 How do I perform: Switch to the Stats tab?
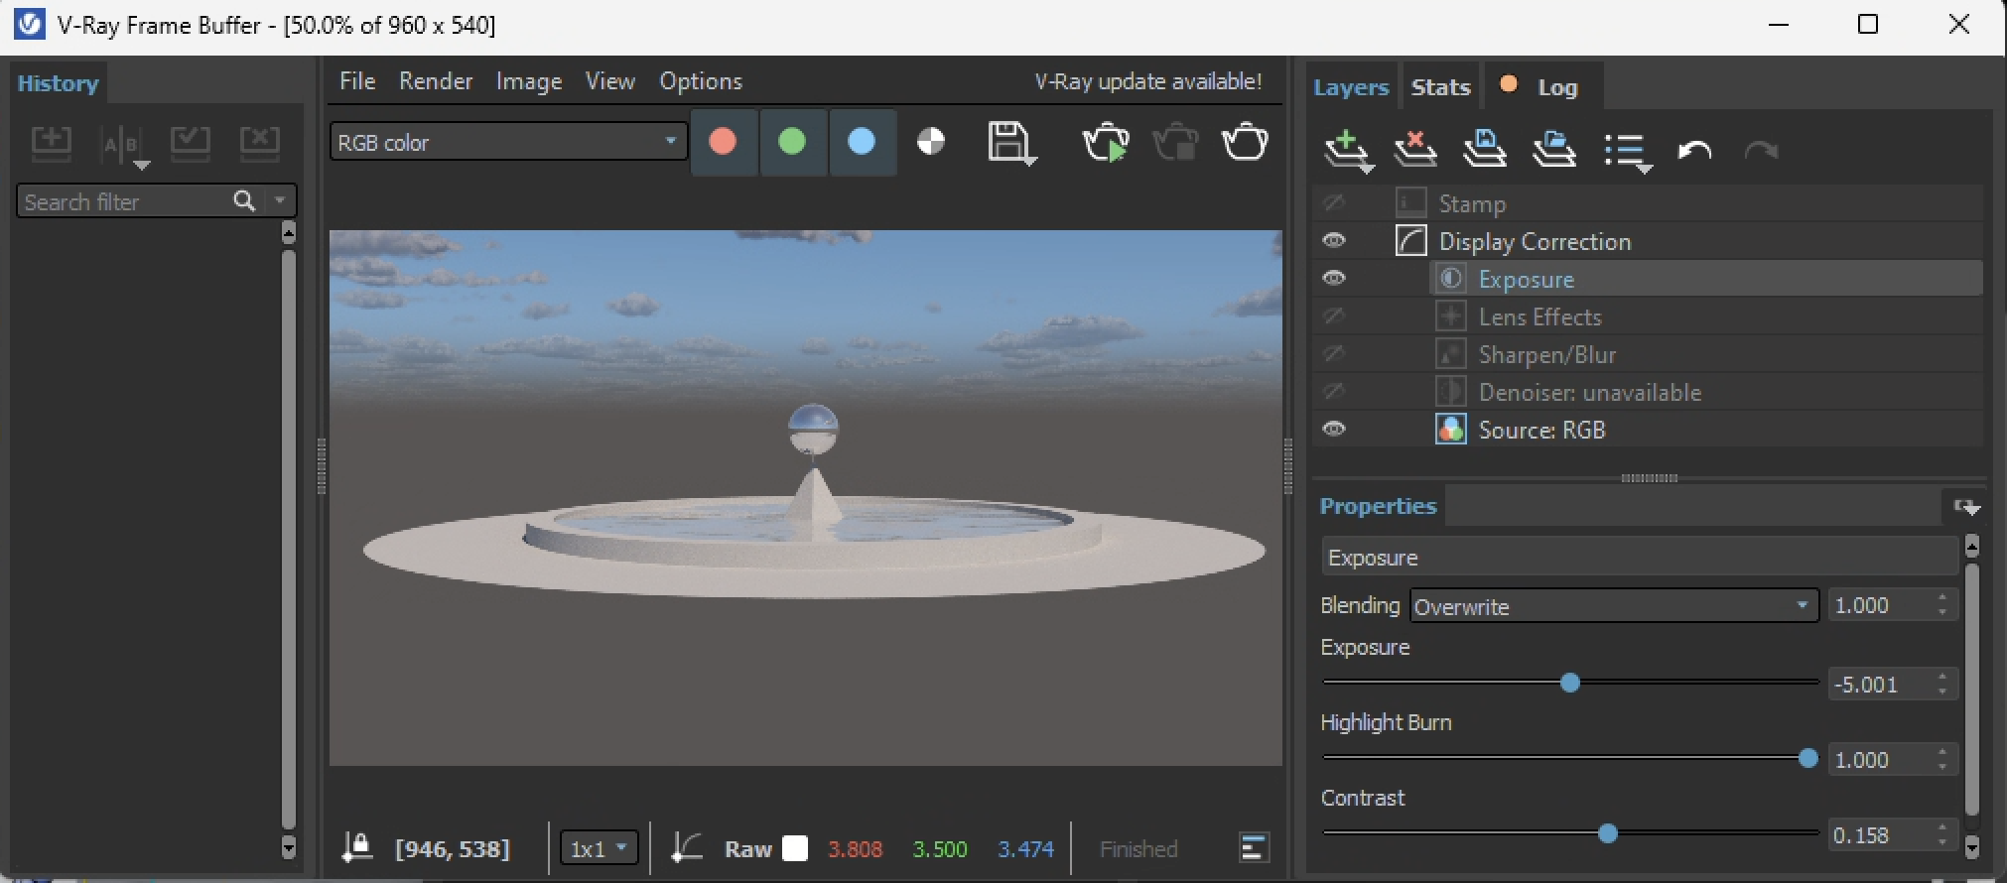point(1439,87)
